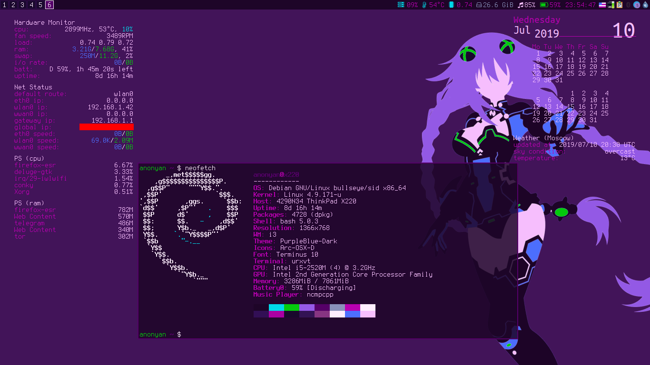650x365 pixels.
Task: Click Xorg in the CPU process list
Action: (x=22, y=192)
